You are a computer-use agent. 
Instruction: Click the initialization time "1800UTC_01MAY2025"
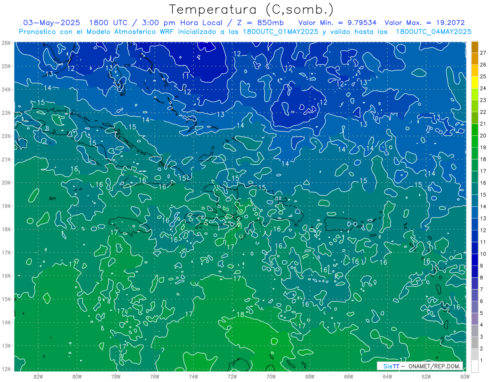pos(280,32)
